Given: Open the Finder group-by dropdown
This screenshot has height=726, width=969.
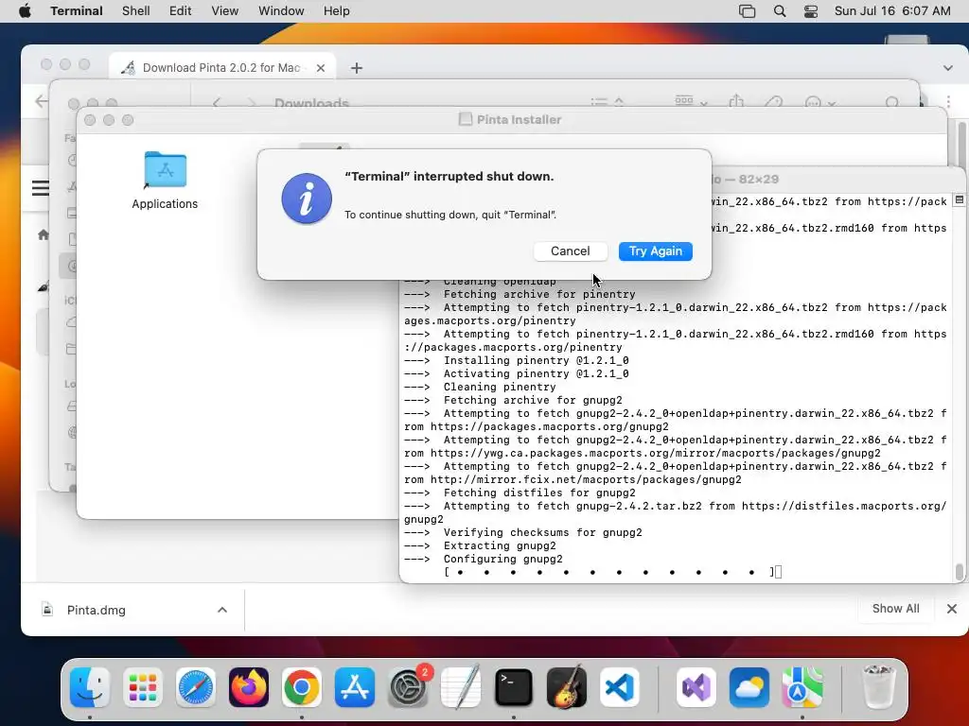Looking at the screenshot, I should (x=691, y=102).
